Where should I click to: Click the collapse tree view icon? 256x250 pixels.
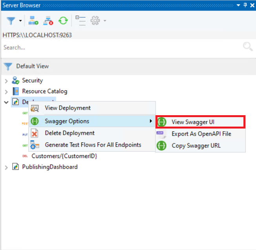point(80,20)
